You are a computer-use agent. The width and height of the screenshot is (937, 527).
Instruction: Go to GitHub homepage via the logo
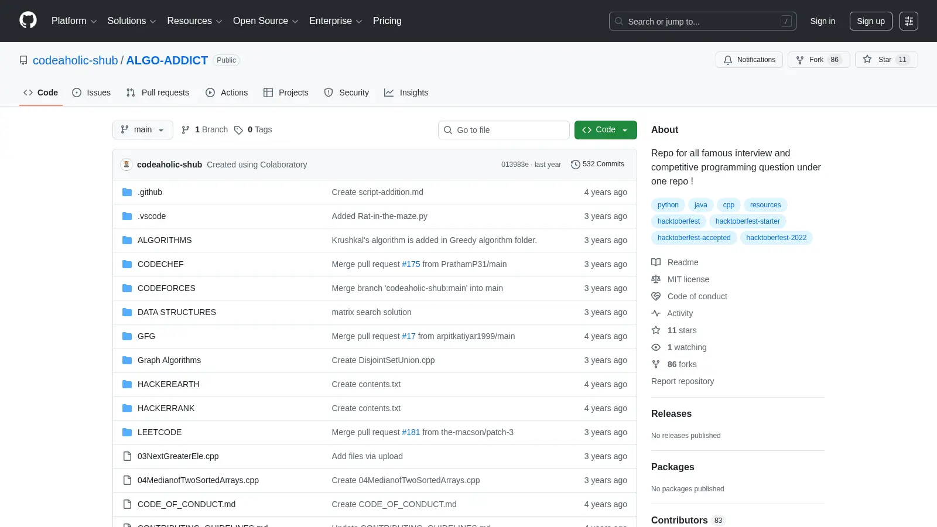(28, 20)
